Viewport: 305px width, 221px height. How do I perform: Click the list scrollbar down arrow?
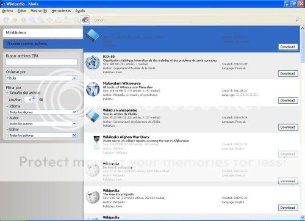click(303, 217)
